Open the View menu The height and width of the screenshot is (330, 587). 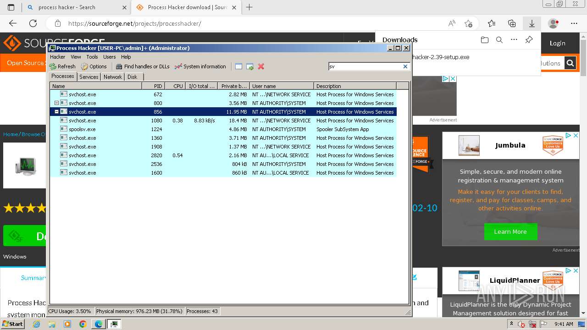(76, 57)
